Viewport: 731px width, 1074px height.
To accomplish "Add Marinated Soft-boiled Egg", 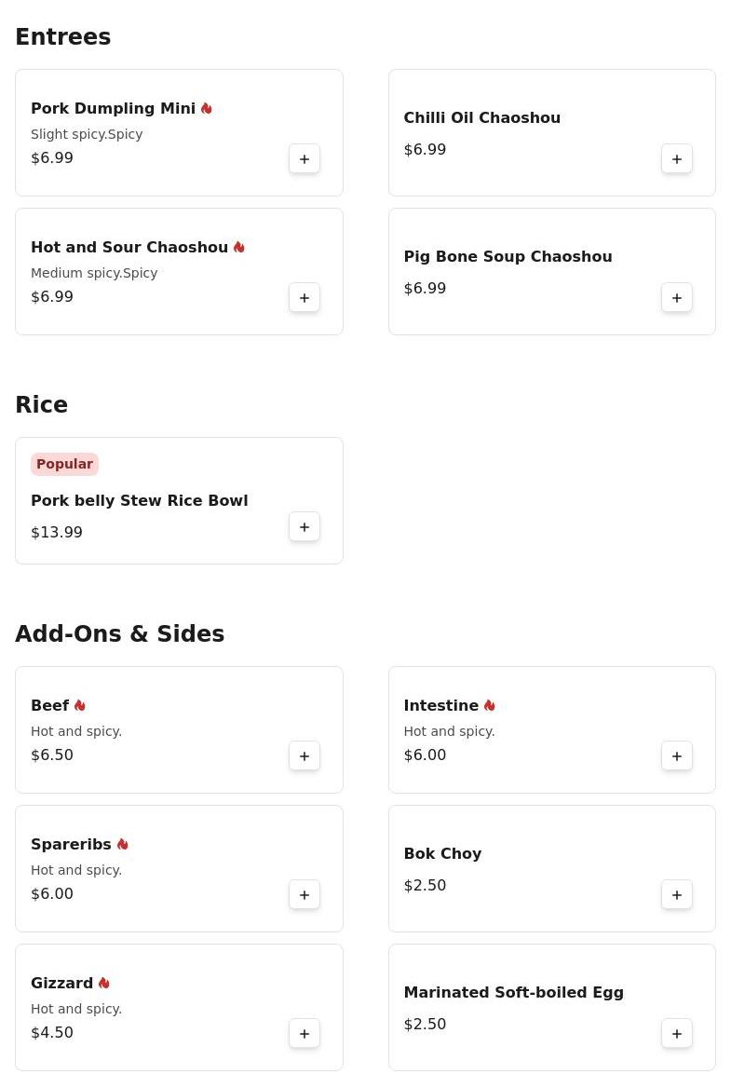I will tap(677, 1034).
